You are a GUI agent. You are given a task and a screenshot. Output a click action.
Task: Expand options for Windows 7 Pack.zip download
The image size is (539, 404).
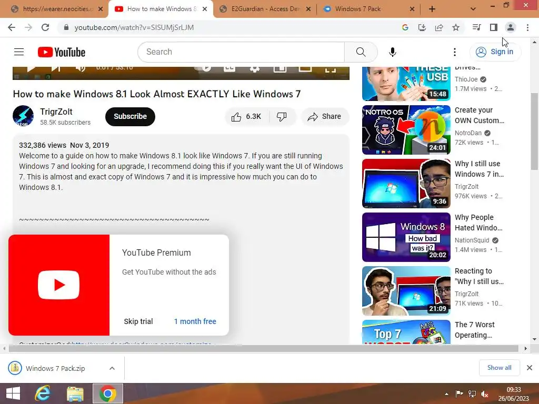(112, 368)
